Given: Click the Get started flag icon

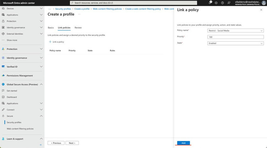Looking at the screenshot, I should [3, 91].
